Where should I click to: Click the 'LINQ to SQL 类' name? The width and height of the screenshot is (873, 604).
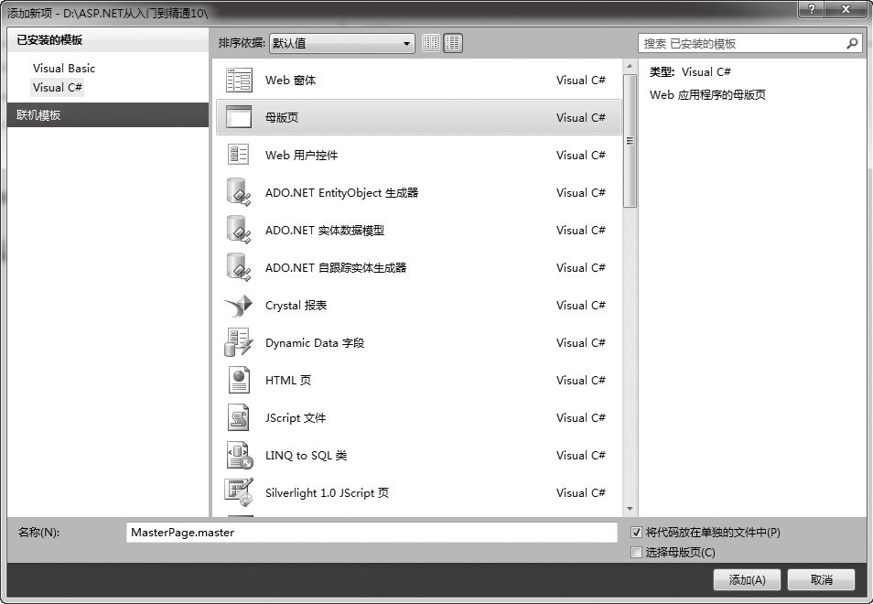(x=306, y=456)
